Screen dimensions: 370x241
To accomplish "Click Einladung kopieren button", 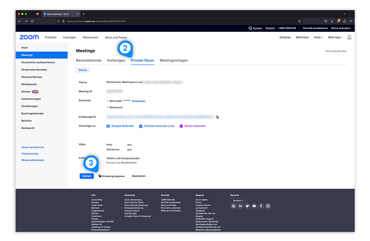I will click(112, 176).
